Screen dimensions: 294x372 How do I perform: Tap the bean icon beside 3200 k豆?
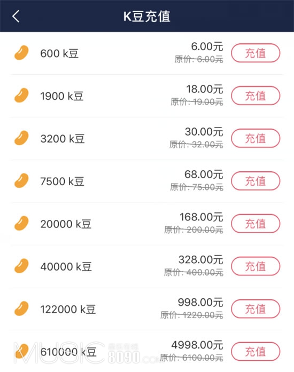click(21, 138)
